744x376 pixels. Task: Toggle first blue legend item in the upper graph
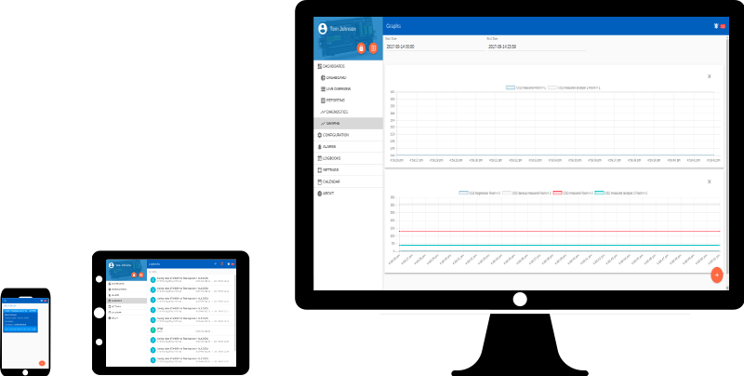click(511, 87)
